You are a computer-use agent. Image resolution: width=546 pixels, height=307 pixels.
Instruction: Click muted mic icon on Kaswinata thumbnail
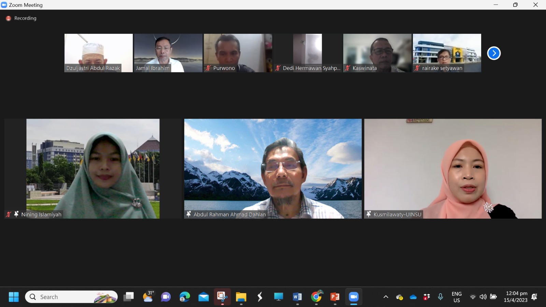coord(347,68)
